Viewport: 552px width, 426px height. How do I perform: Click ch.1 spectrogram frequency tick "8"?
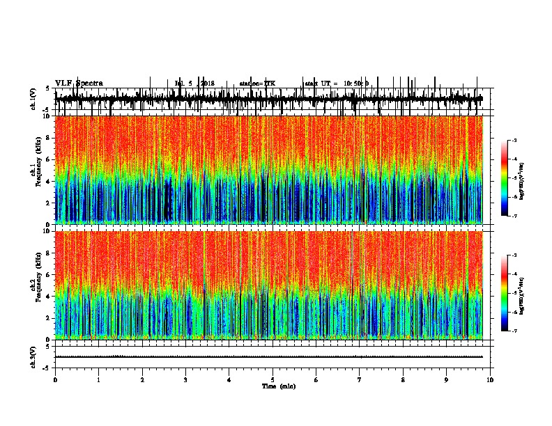coord(49,138)
